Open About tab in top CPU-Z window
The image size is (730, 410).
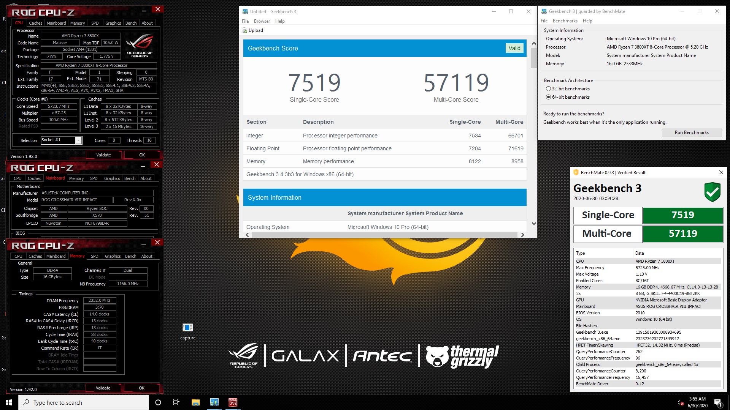click(x=147, y=23)
